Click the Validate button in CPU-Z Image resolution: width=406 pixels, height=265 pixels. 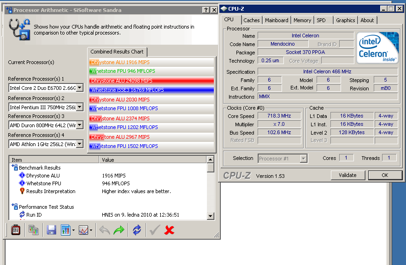(x=347, y=175)
